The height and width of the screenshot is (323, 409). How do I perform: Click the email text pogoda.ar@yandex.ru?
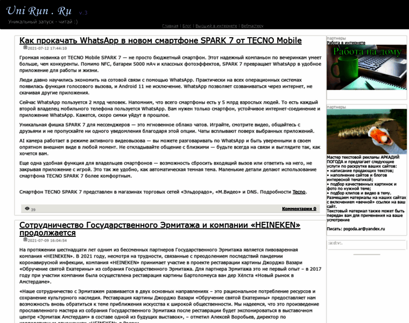(364, 229)
